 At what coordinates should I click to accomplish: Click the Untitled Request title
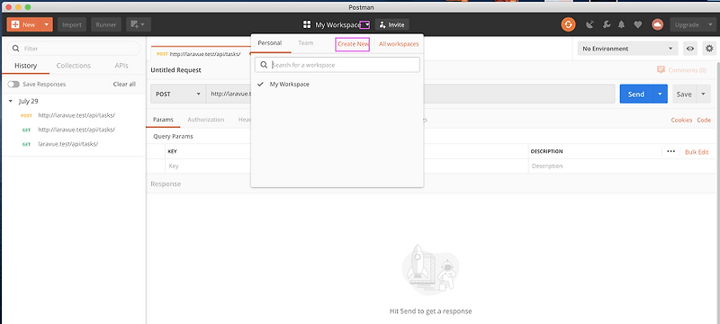pyautogui.click(x=175, y=70)
